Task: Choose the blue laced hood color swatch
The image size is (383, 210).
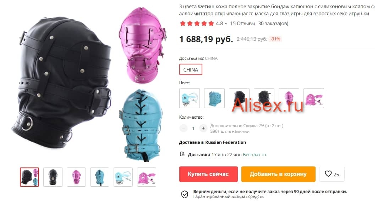Action: (214, 98)
